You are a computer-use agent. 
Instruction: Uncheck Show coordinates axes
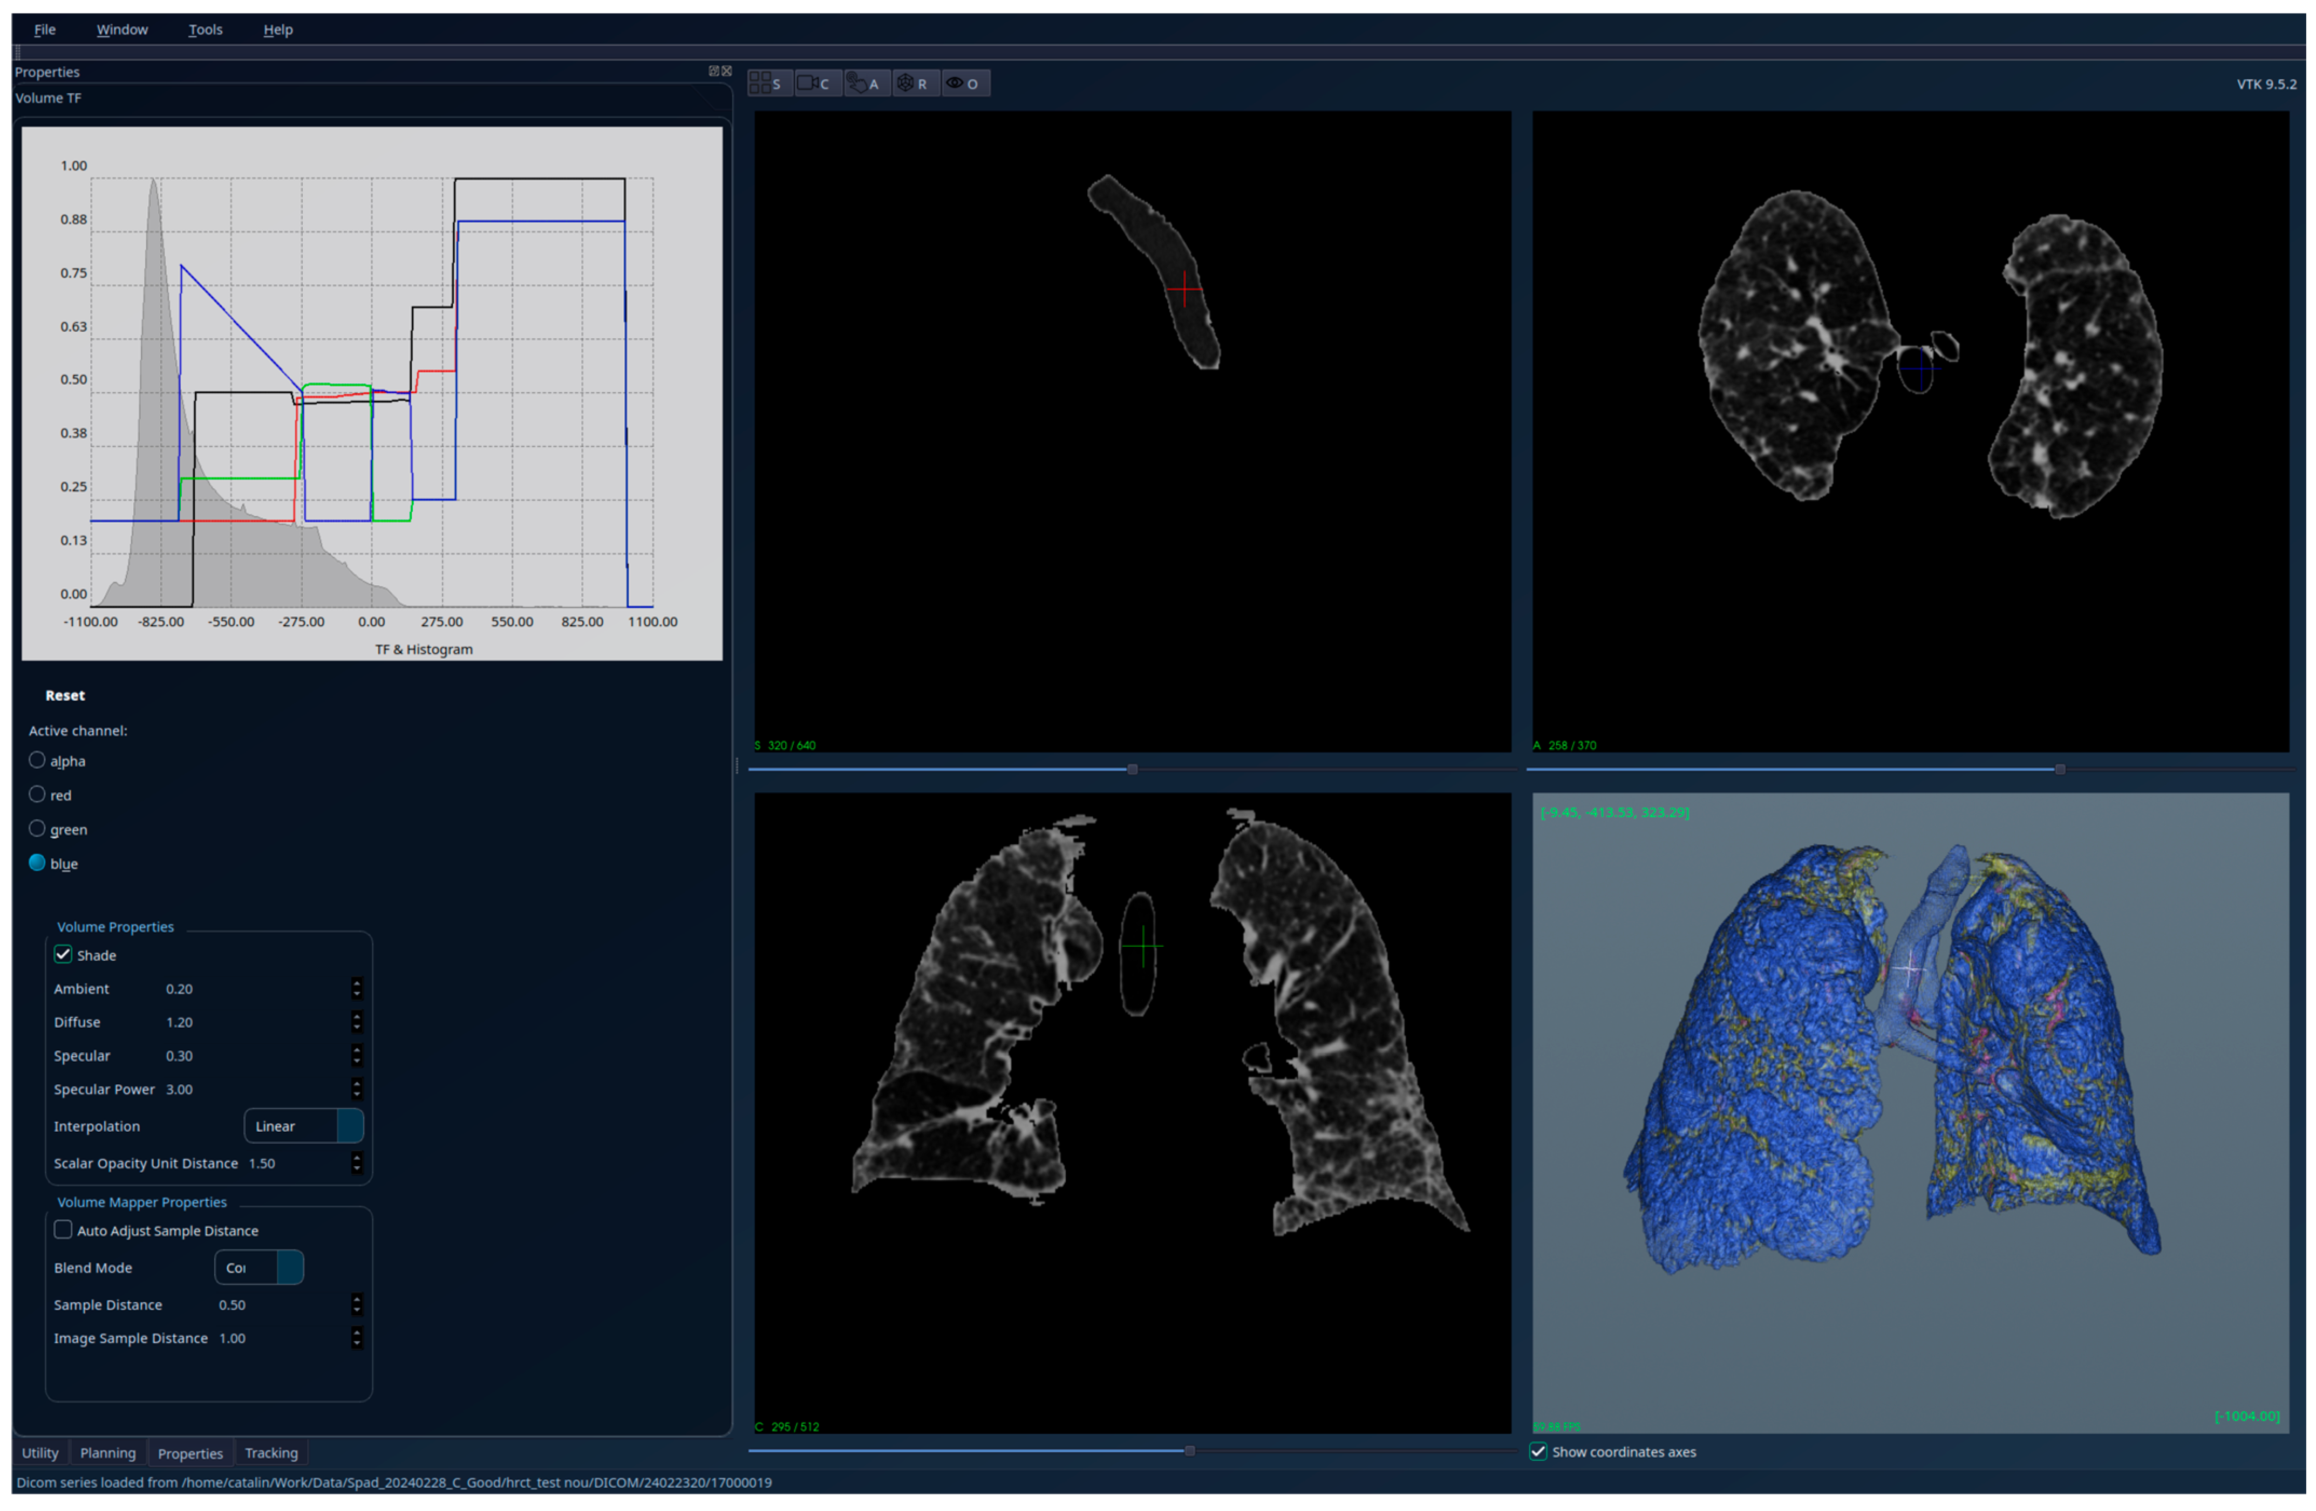click(x=1538, y=1452)
